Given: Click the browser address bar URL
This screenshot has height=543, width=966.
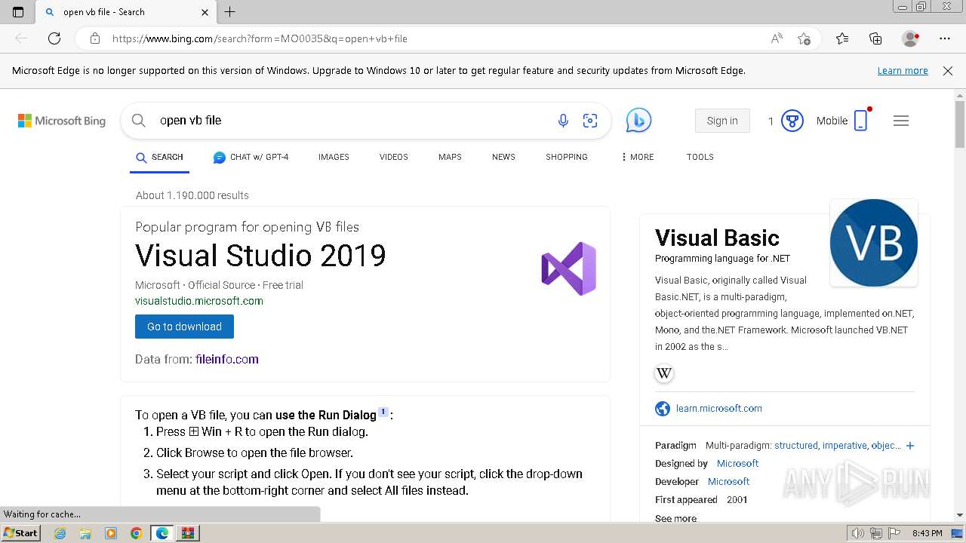Looking at the screenshot, I should coord(260,38).
